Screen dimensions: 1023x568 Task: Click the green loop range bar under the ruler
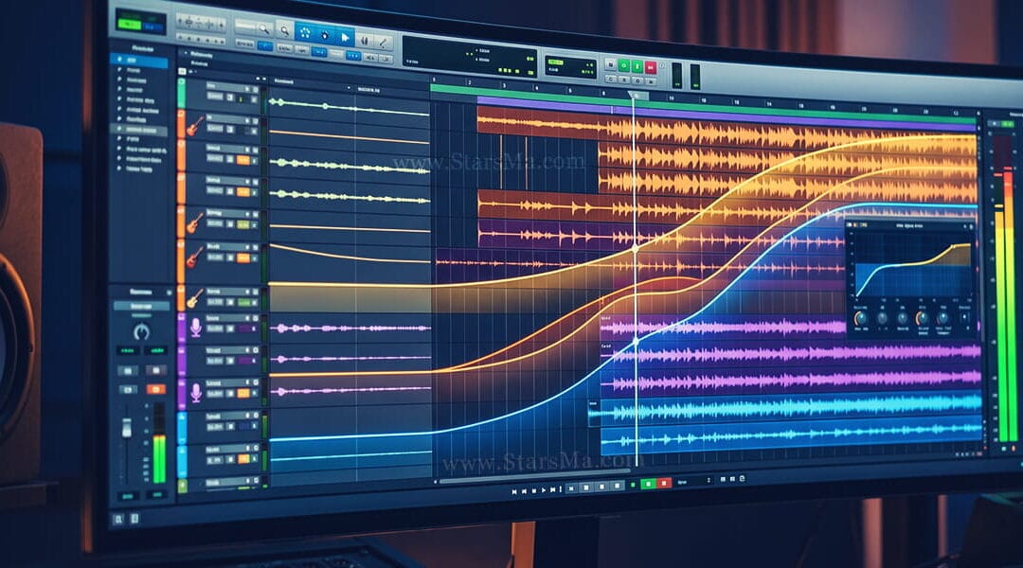tap(703, 104)
